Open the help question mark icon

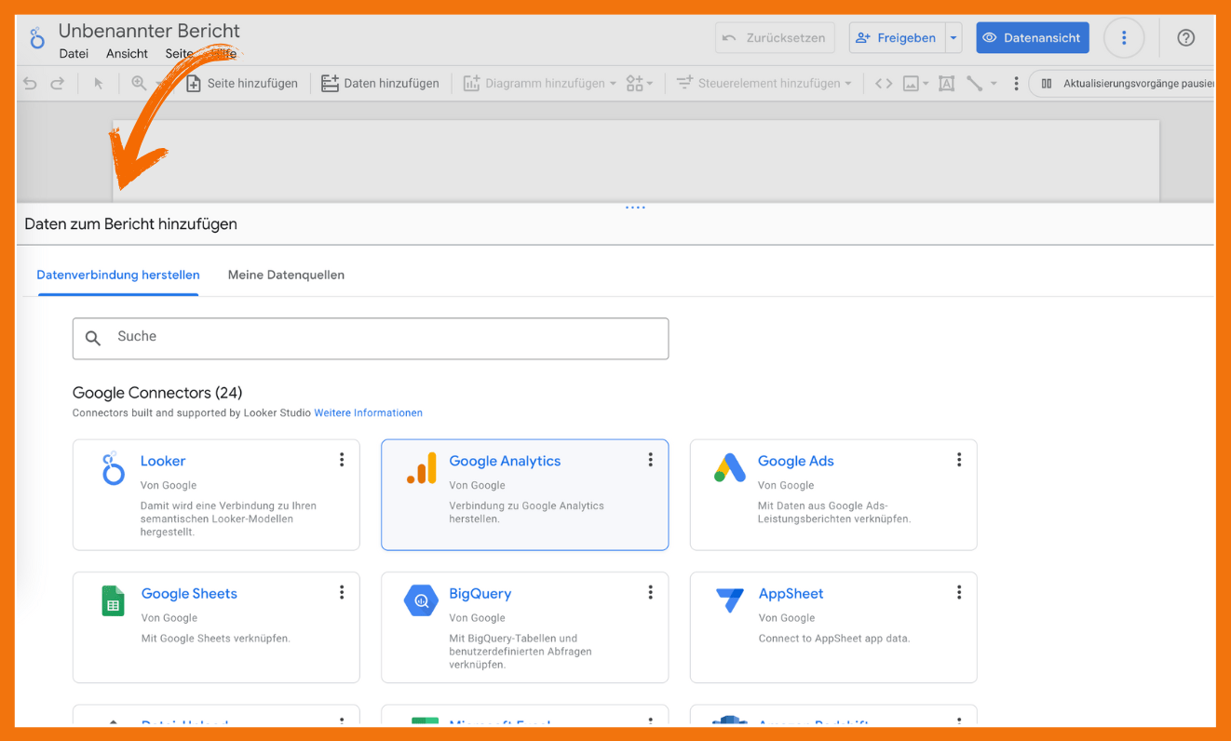[1185, 38]
